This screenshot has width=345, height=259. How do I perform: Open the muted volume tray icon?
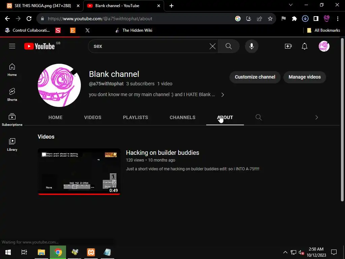301,252
